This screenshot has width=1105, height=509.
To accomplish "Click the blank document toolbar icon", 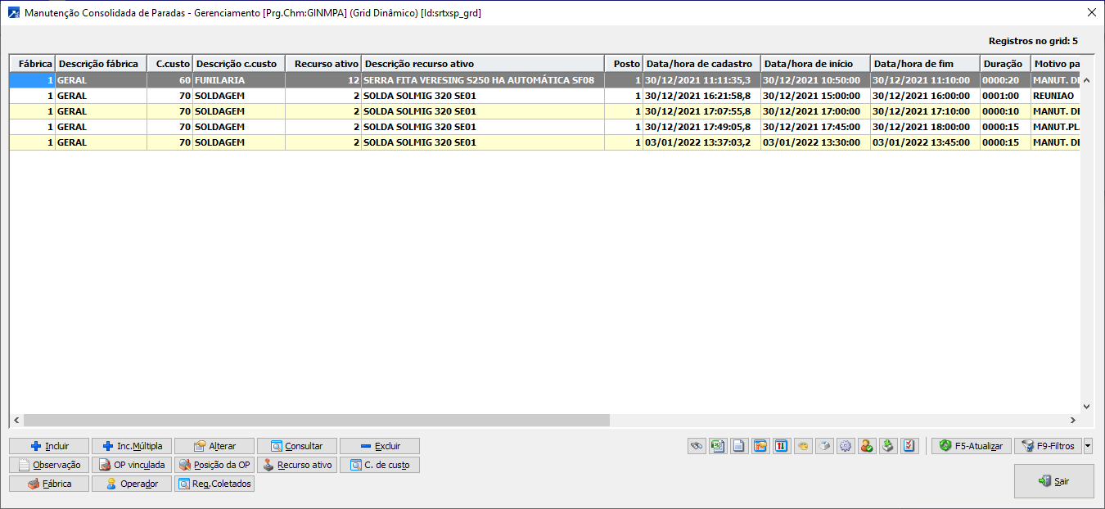I will pos(739,446).
